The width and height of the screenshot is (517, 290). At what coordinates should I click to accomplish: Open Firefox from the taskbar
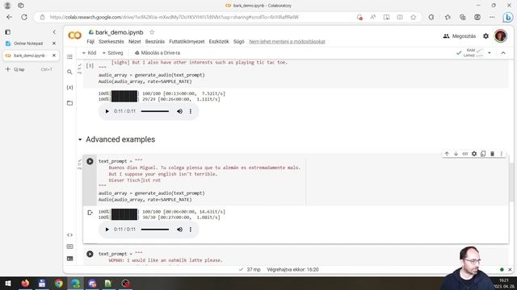tap(25, 283)
